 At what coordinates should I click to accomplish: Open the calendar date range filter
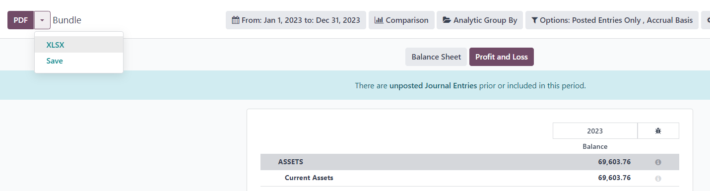(x=296, y=20)
